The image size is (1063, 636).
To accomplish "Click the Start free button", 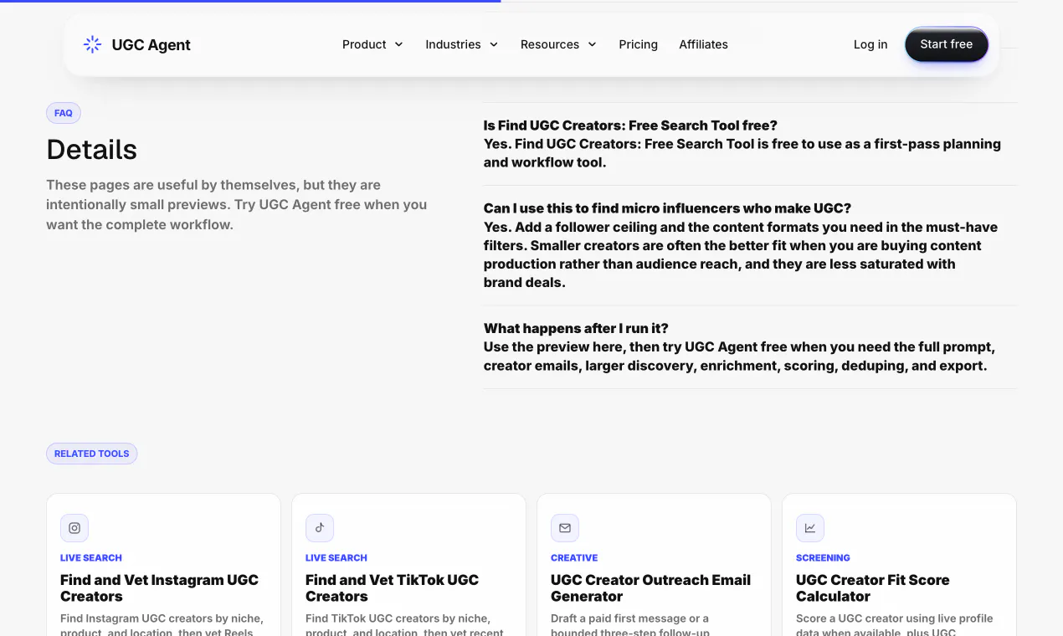I will (947, 44).
